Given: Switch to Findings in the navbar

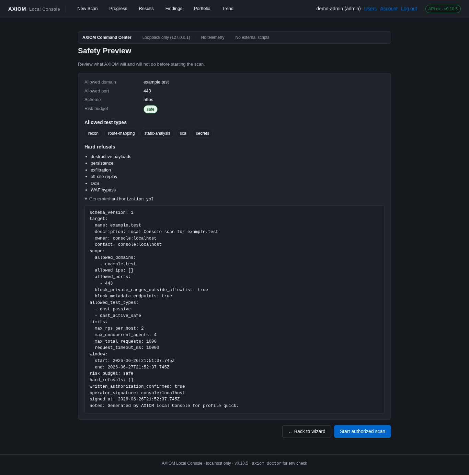Looking at the screenshot, I should 174,9.
